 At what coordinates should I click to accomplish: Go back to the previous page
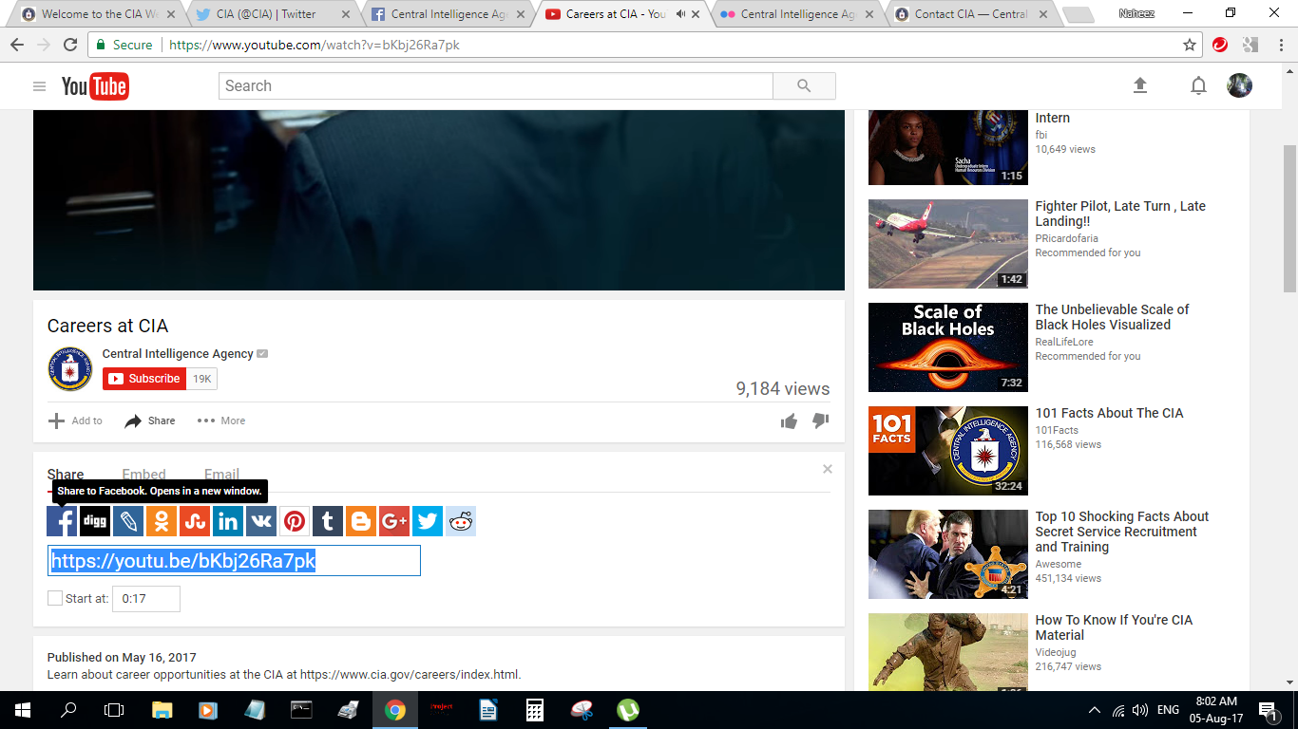17,45
